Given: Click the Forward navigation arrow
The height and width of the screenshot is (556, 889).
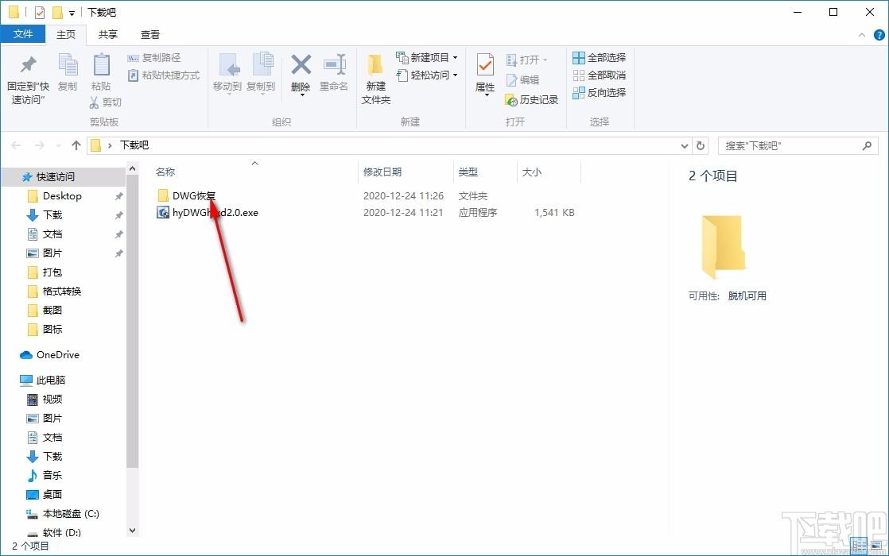Looking at the screenshot, I should 39,145.
